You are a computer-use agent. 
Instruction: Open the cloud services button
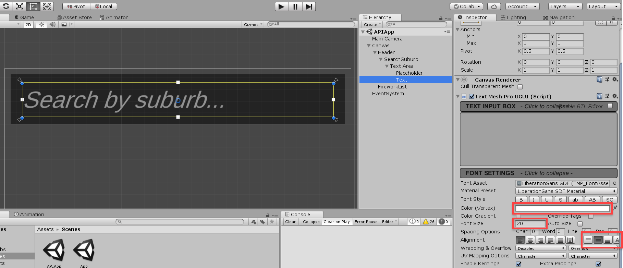click(494, 7)
